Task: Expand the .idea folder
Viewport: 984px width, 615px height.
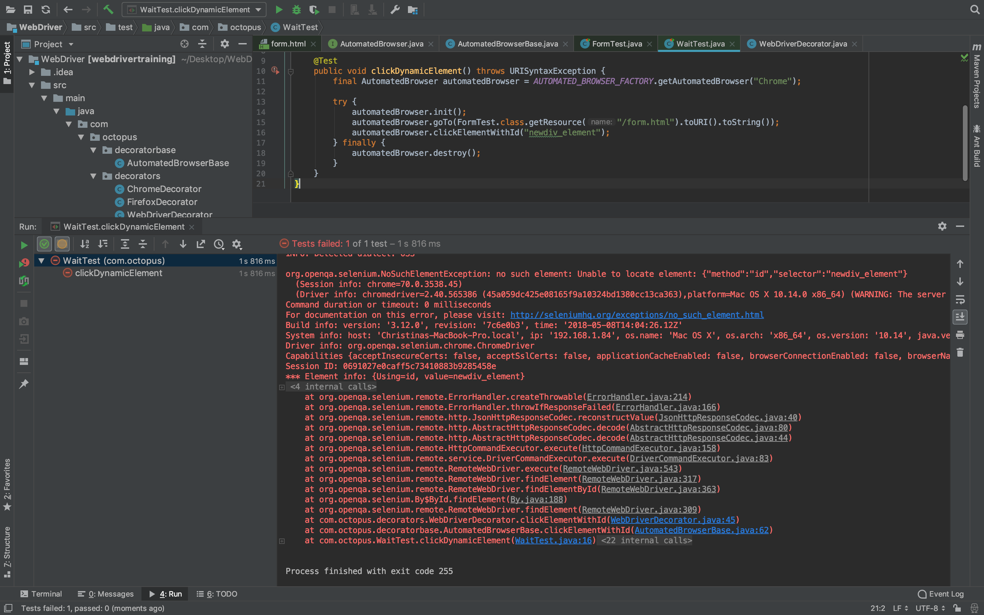Action: point(32,72)
